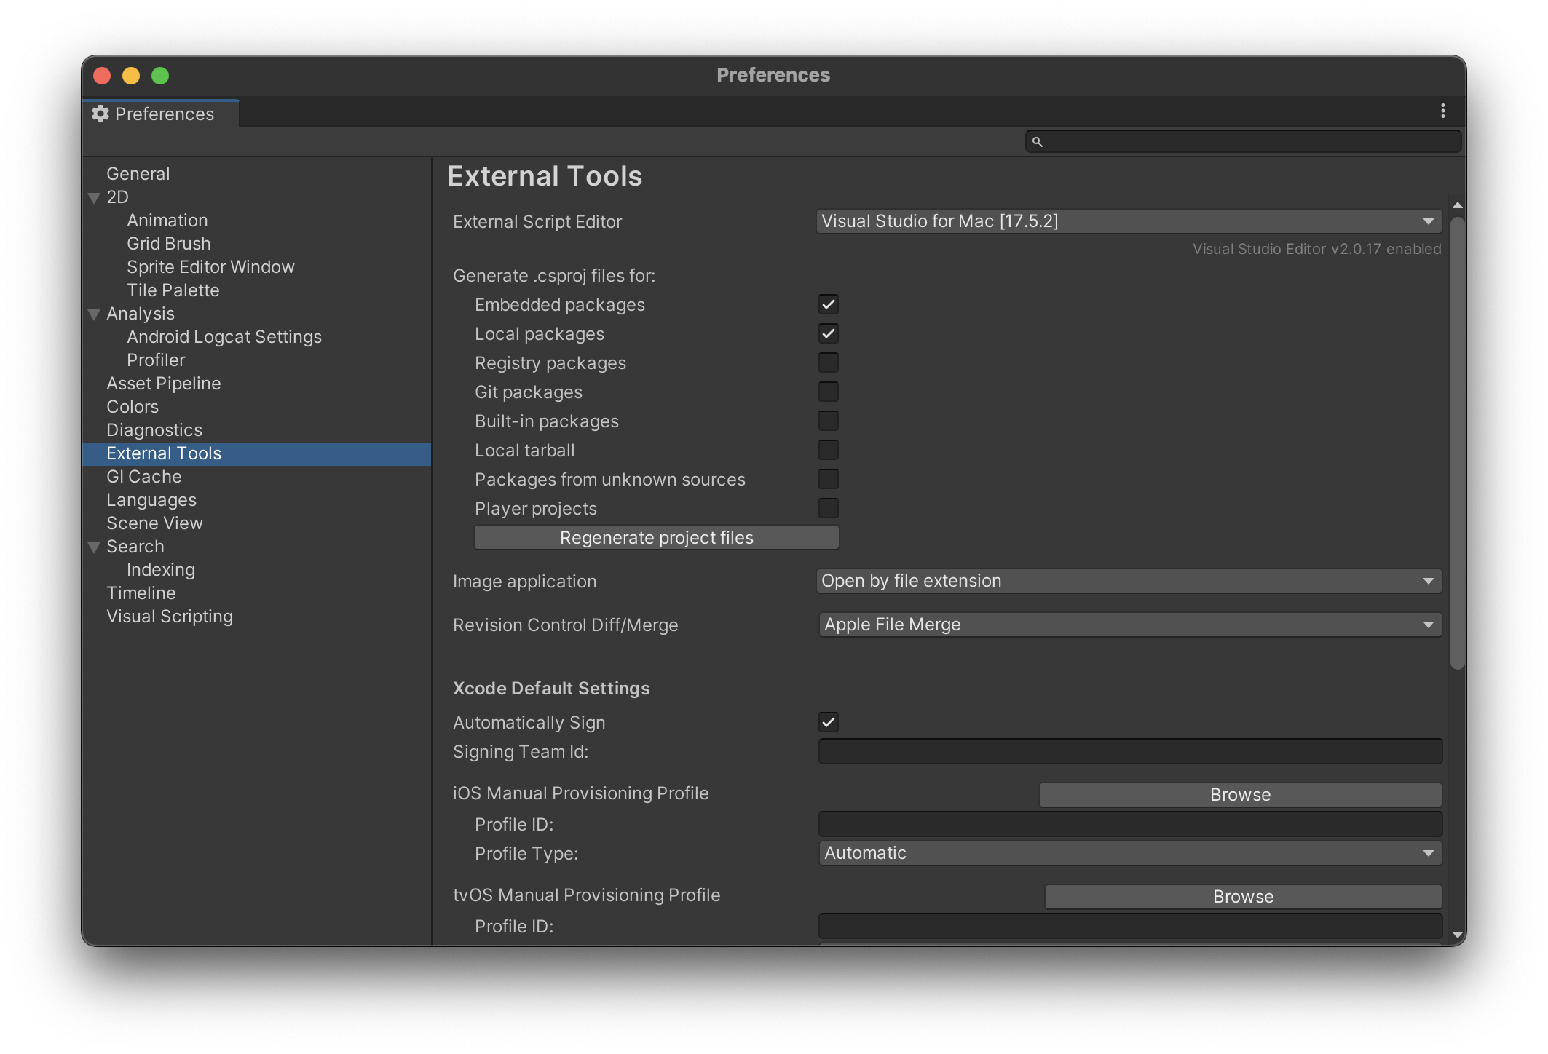The height and width of the screenshot is (1054, 1548).
Task: Click the yellow minimize window button
Action: pyautogui.click(x=131, y=76)
